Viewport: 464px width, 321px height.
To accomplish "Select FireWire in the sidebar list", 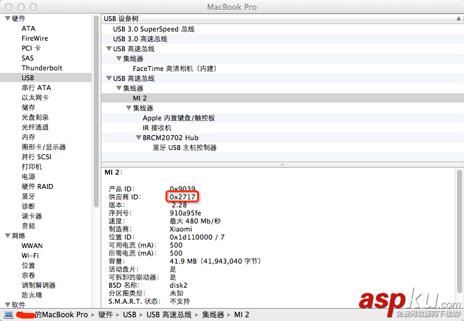I will (x=35, y=38).
